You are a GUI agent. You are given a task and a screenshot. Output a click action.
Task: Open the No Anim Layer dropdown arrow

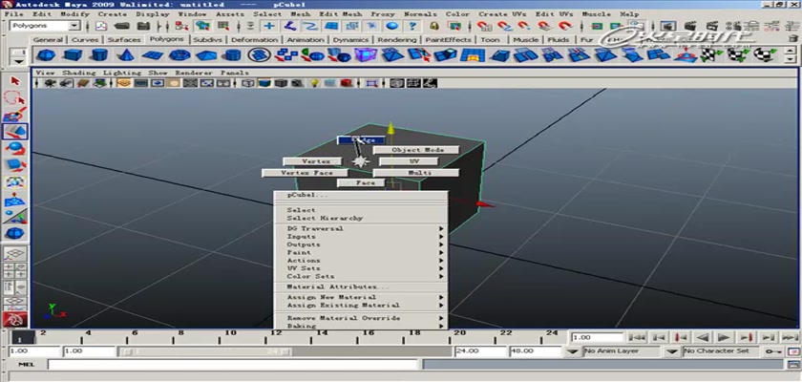(574, 351)
